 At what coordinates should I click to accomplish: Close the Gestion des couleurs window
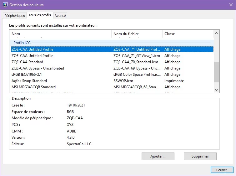[231, 5]
